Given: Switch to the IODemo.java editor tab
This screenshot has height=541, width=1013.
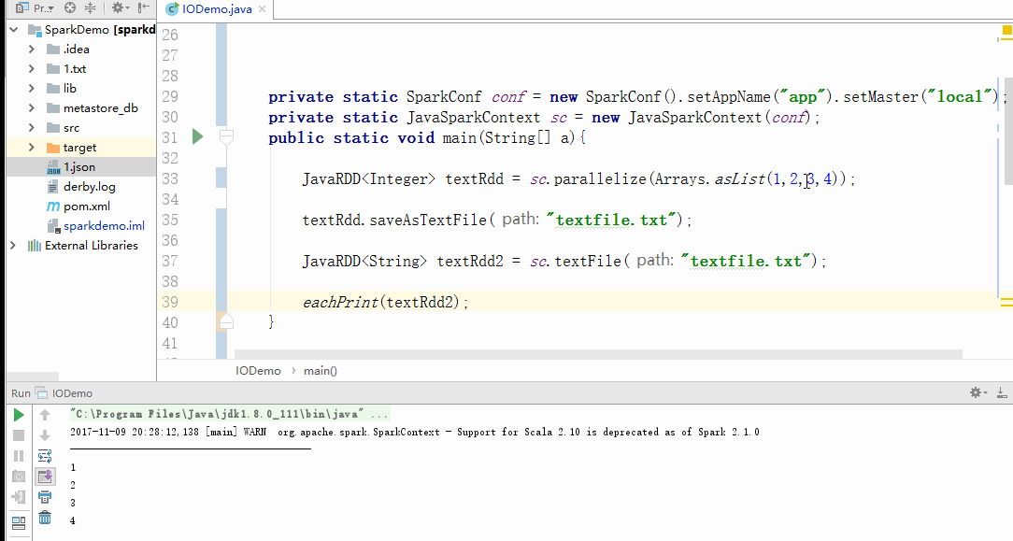Looking at the screenshot, I should [x=217, y=9].
